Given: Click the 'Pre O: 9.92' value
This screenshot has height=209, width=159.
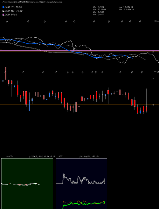Looking at the screenshot, I should 99,7.
